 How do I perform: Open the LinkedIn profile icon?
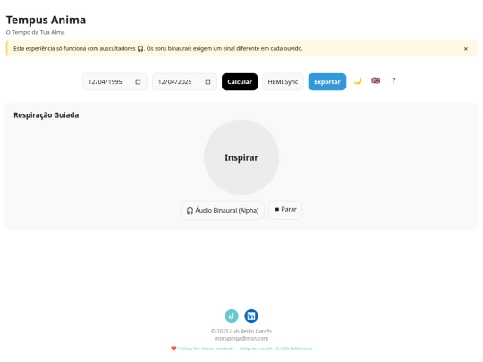point(251,316)
